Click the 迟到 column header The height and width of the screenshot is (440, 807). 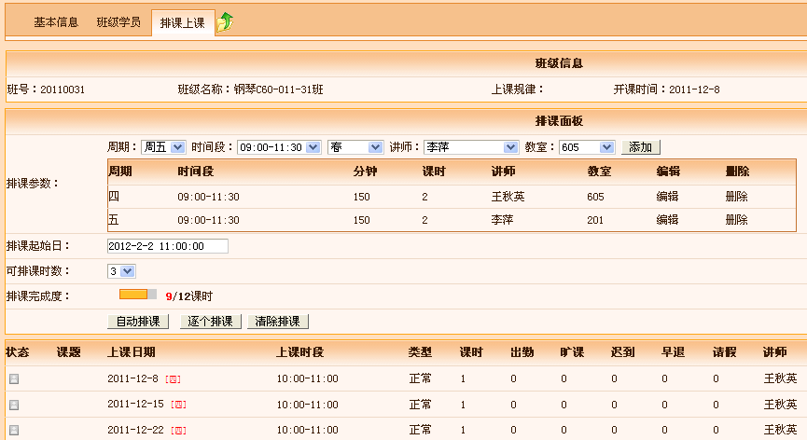pos(623,352)
